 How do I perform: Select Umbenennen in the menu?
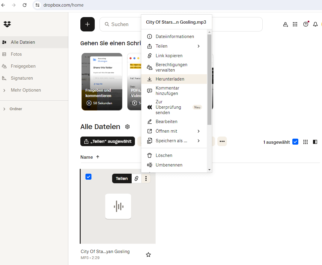174,165
